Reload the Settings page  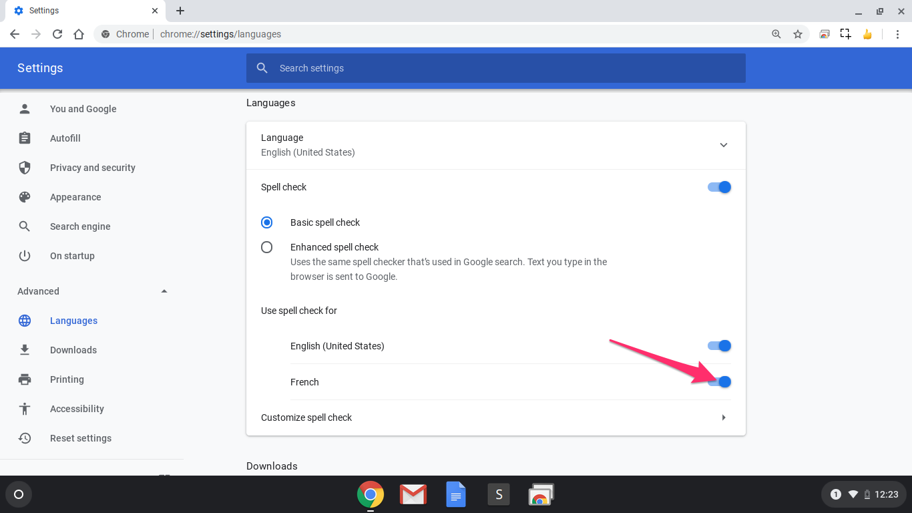pyautogui.click(x=57, y=34)
